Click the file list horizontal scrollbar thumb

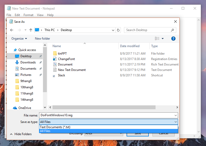[104, 107]
